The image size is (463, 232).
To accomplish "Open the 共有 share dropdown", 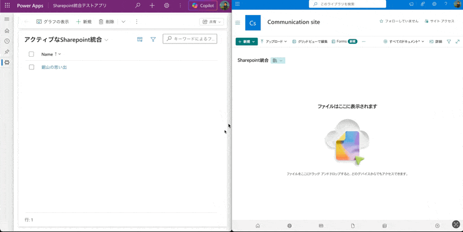I will [212, 21].
